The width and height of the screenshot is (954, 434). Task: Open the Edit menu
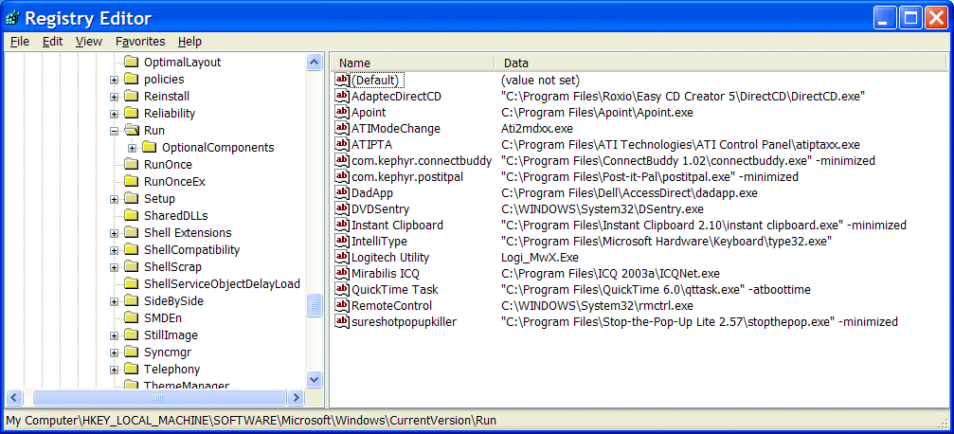[x=53, y=42]
